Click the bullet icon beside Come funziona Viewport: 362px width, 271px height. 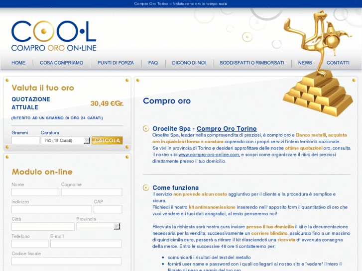[146, 187]
